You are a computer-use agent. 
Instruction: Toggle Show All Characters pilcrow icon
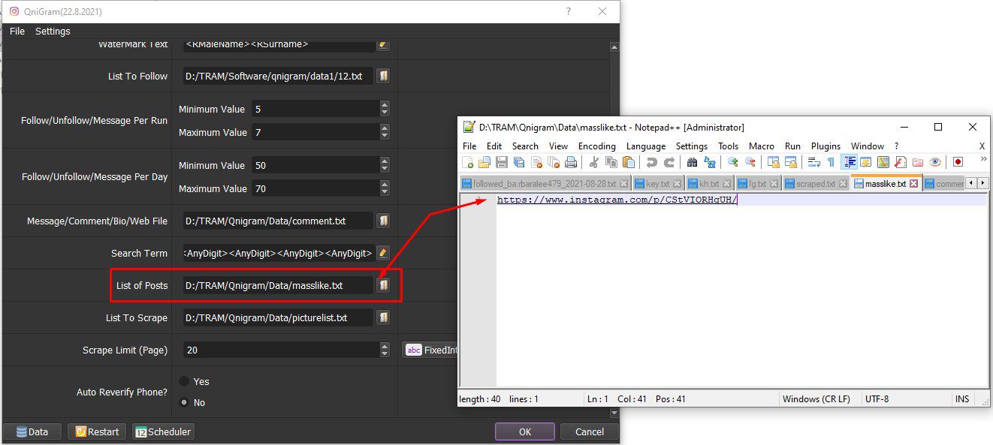(x=831, y=162)
